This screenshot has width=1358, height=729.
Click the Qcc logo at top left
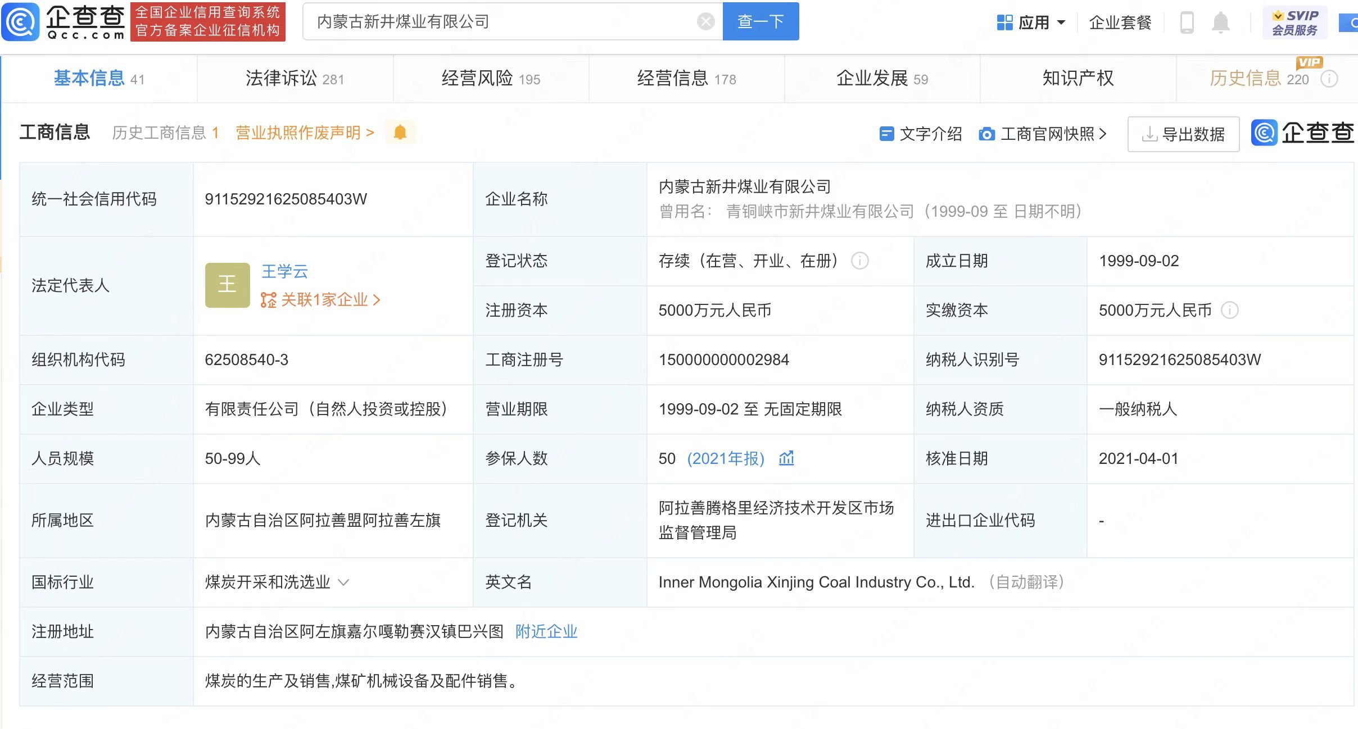click(63, 21)
